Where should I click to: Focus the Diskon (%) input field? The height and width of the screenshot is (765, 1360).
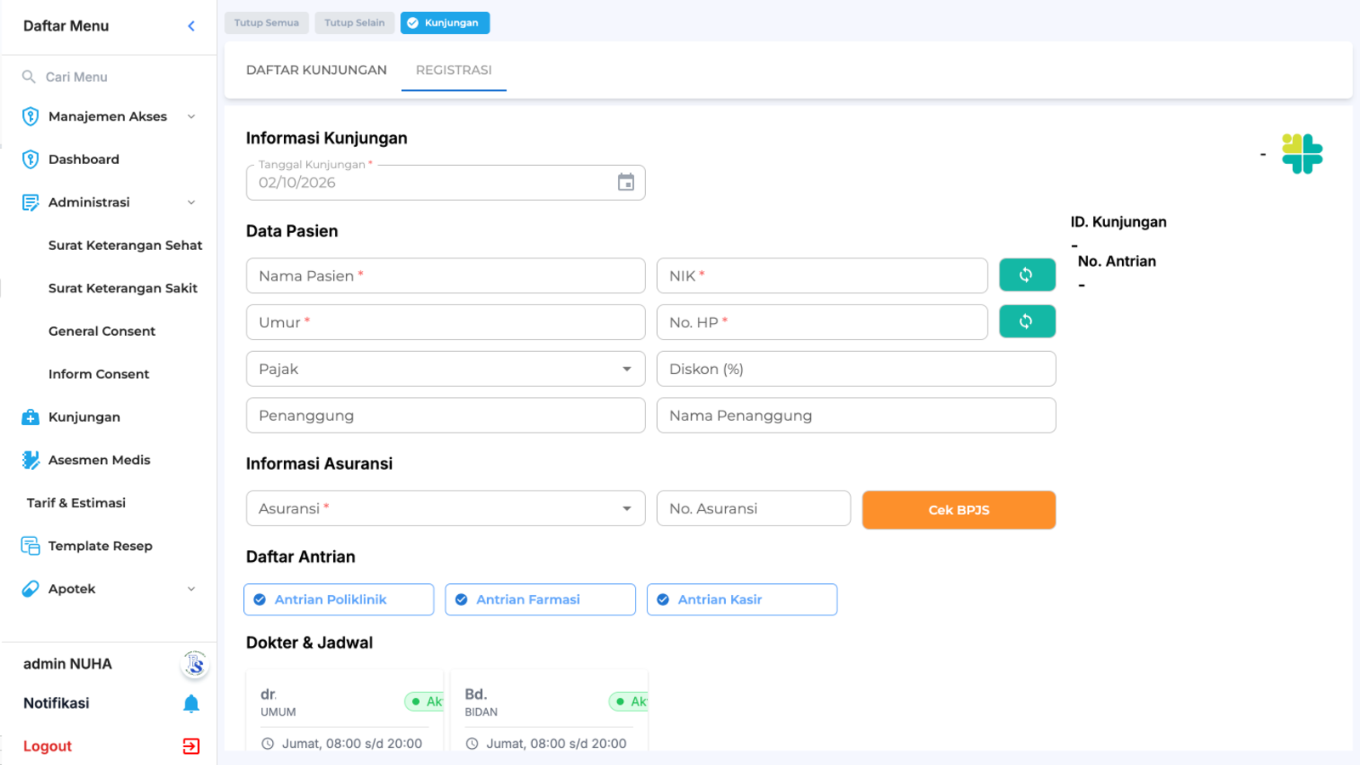pyautogui.click(x=856, y=369)
